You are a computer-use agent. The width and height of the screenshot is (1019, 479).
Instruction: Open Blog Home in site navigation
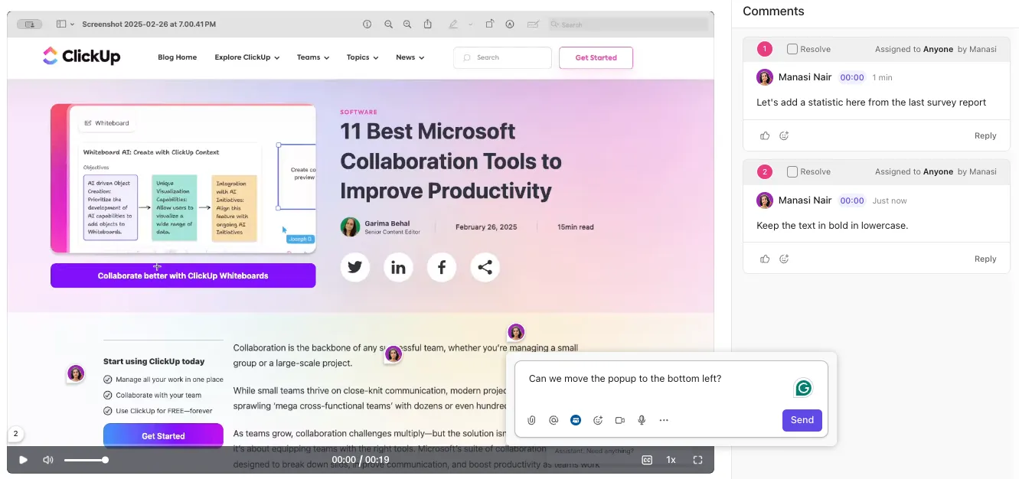pyautogui.click(x=177, y=57)
